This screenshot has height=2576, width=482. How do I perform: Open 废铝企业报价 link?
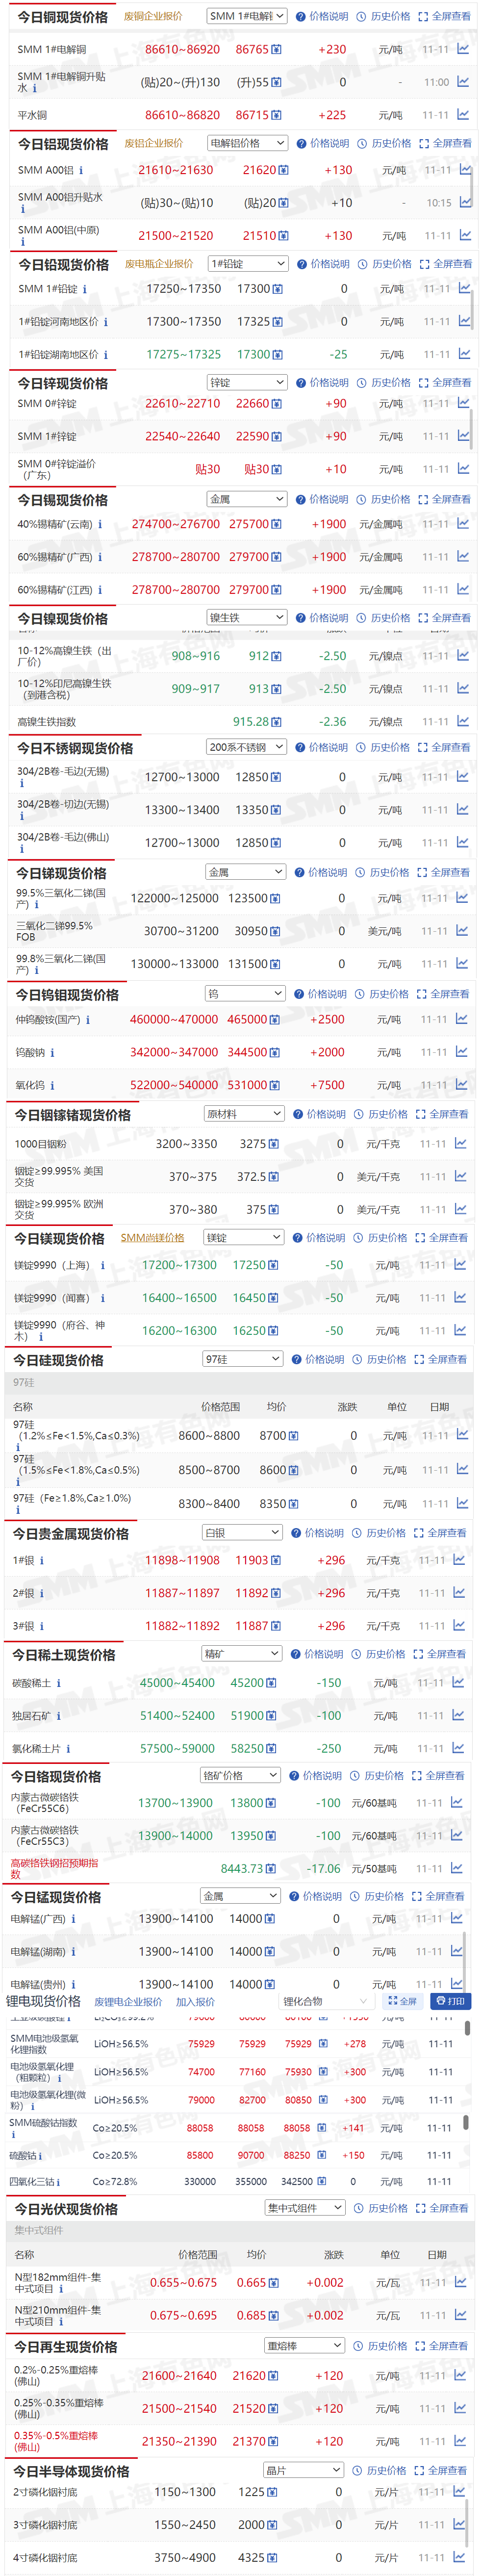[x=154, y=143]
